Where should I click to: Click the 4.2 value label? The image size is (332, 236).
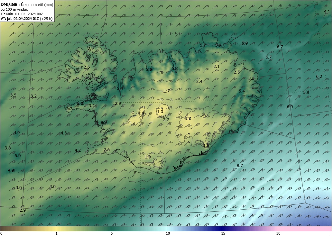[78, 150]
